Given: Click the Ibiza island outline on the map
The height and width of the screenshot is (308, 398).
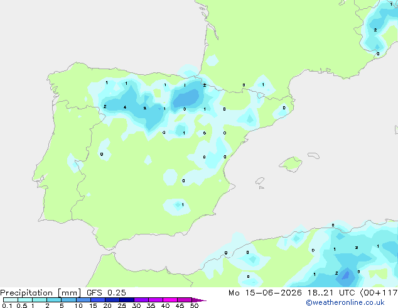Looking at the screenshot, I should click(260, 181).
